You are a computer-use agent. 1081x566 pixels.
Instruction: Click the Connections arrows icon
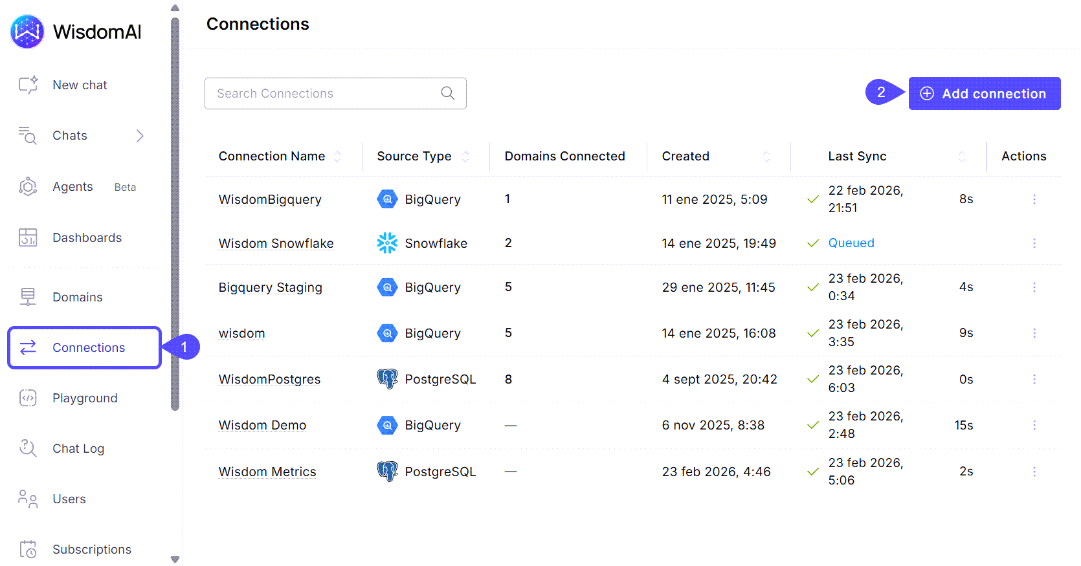(28, 347)
